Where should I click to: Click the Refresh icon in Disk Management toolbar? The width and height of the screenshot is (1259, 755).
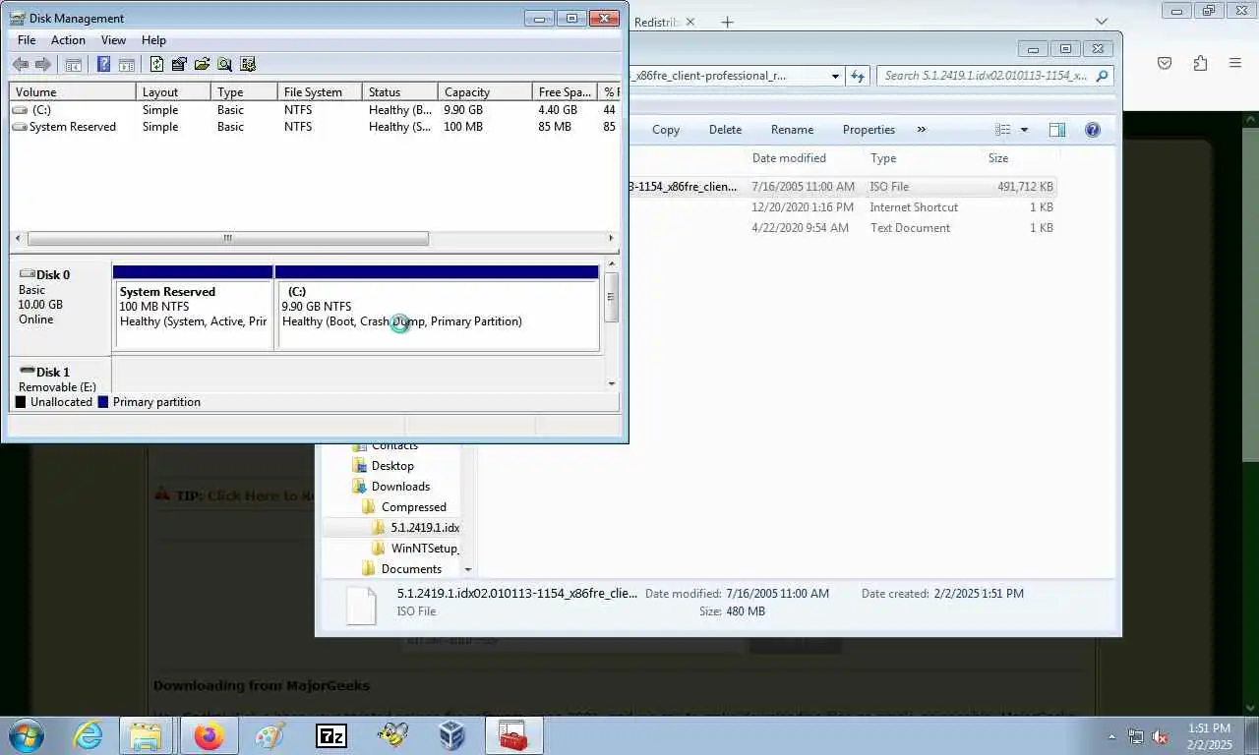pyautogui.click(x=156, y=65)
